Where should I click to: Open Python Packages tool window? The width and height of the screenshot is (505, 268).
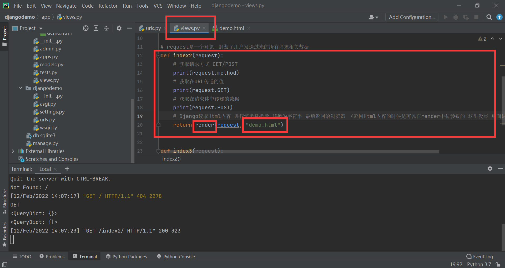pos(126,256)
